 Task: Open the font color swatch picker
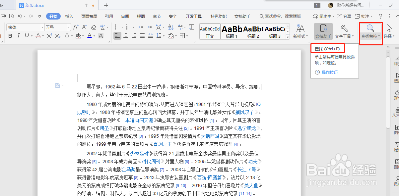[90, 36]
